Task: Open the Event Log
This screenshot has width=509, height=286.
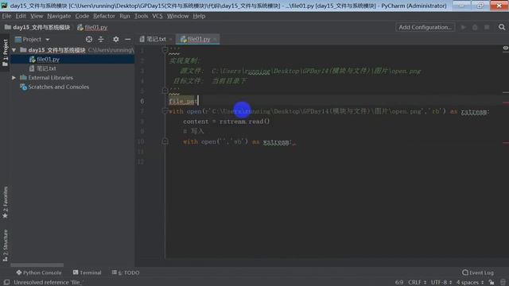Action: (478, 272)
